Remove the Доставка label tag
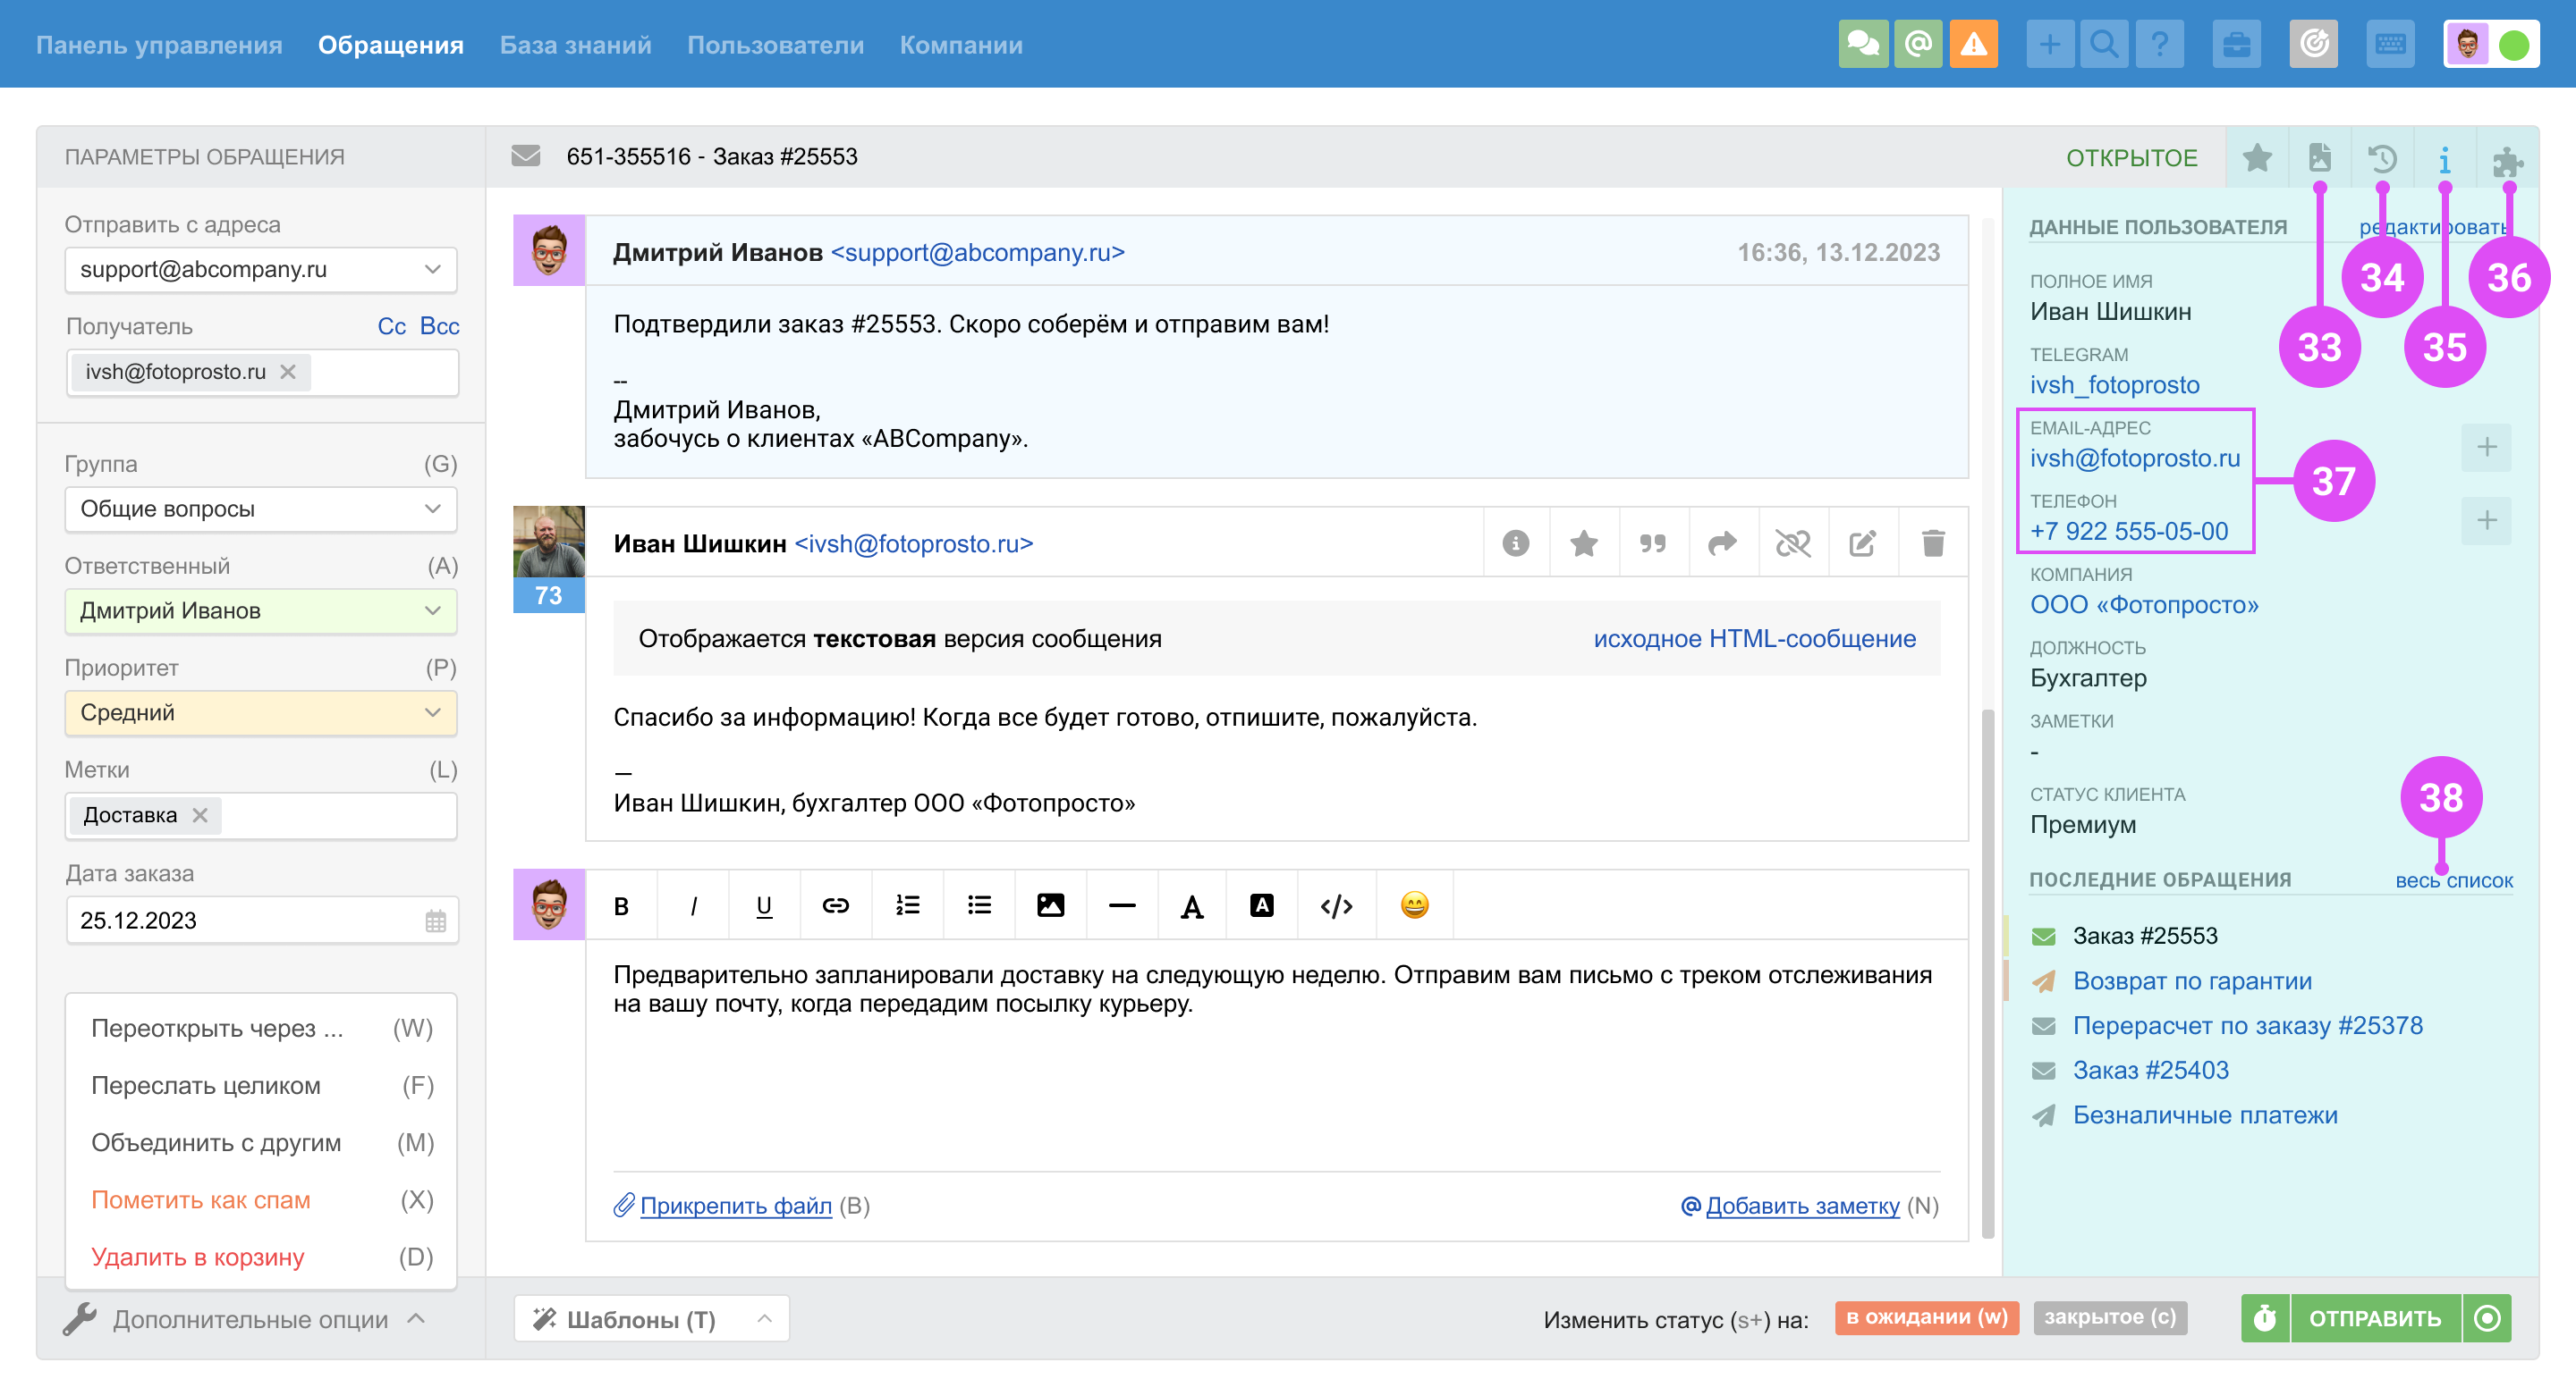The image size is (2576, 1396). click(200, 815)
